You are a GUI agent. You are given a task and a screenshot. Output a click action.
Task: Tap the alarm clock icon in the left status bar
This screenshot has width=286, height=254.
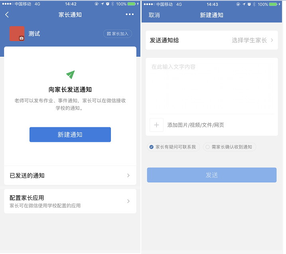pyautogui.click(x=108, y=4)
